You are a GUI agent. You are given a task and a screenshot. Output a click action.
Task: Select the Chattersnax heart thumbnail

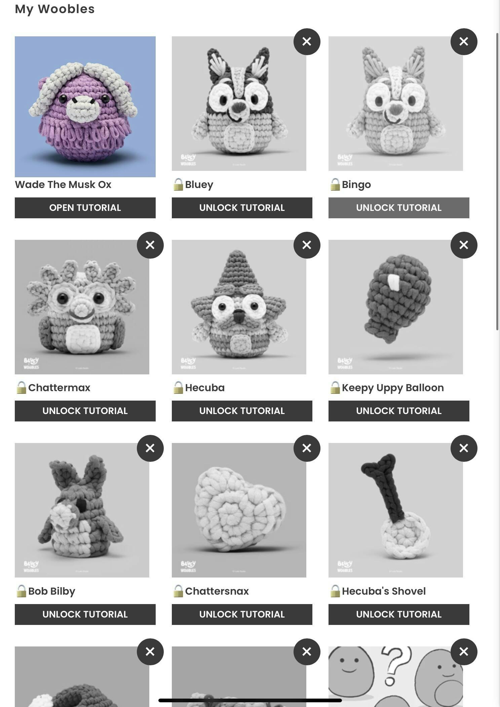239,510
